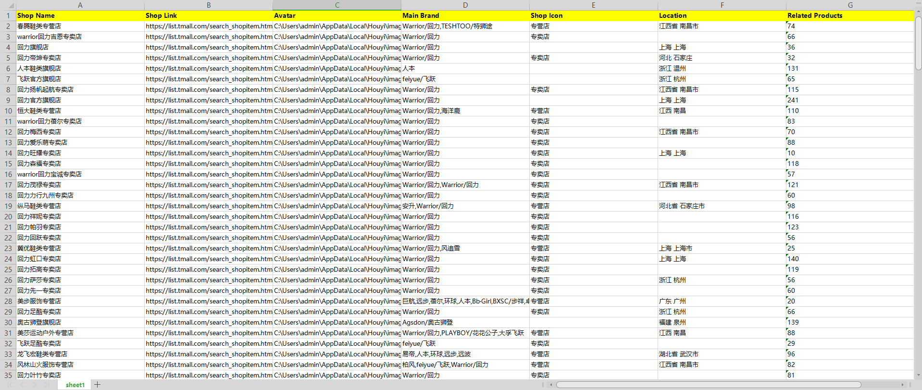This screenshot has height=390, width=922.
Task: Select column G header
Action: coord(850,5)
